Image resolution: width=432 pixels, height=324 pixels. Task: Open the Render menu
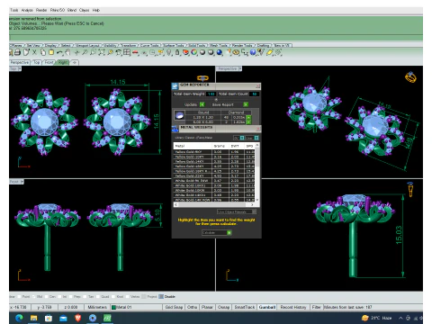pos(41,10)
